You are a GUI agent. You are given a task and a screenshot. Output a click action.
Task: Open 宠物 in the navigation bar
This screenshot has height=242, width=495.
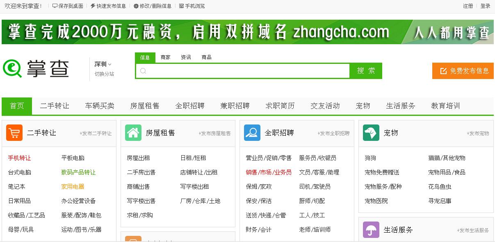(363, 106)
